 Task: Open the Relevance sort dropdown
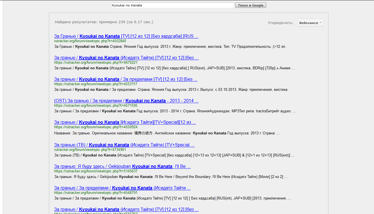tap(310, 23)
